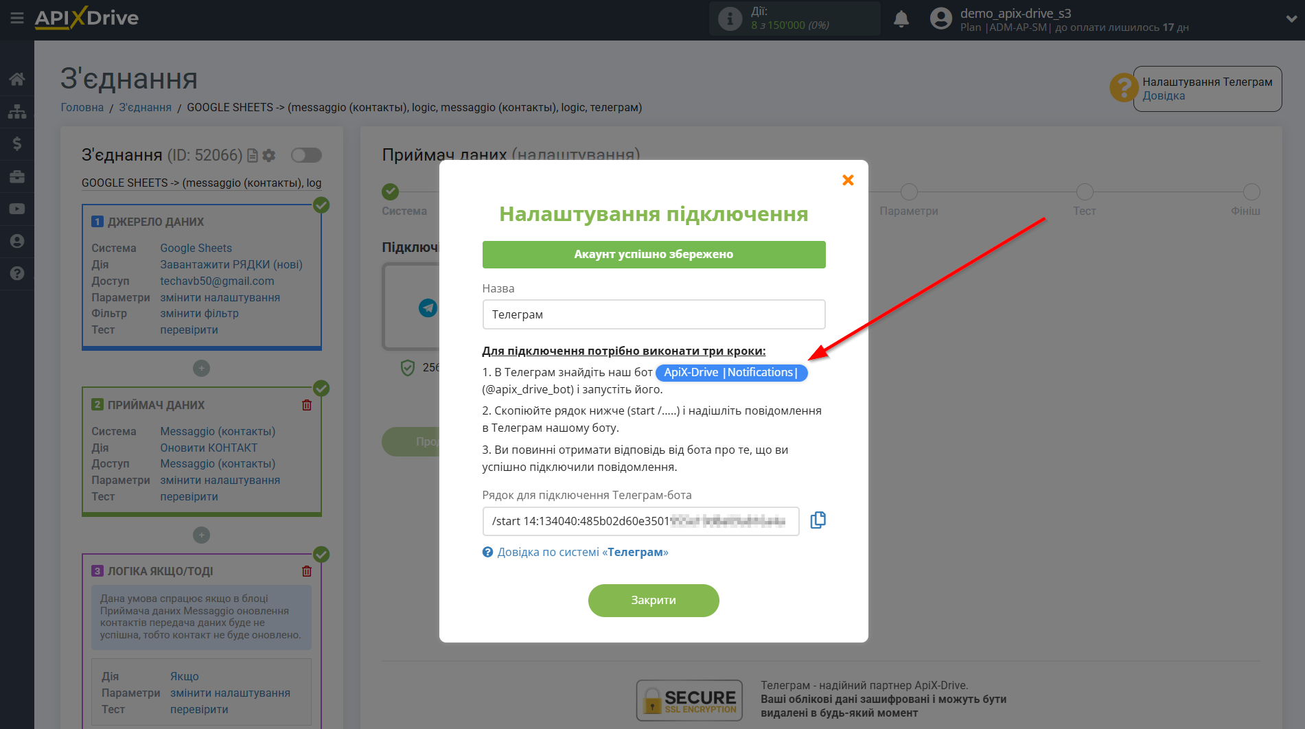Open billing dollar icon in sidebar
Screen dimensions: 1305x729
[x=17, y=143]
